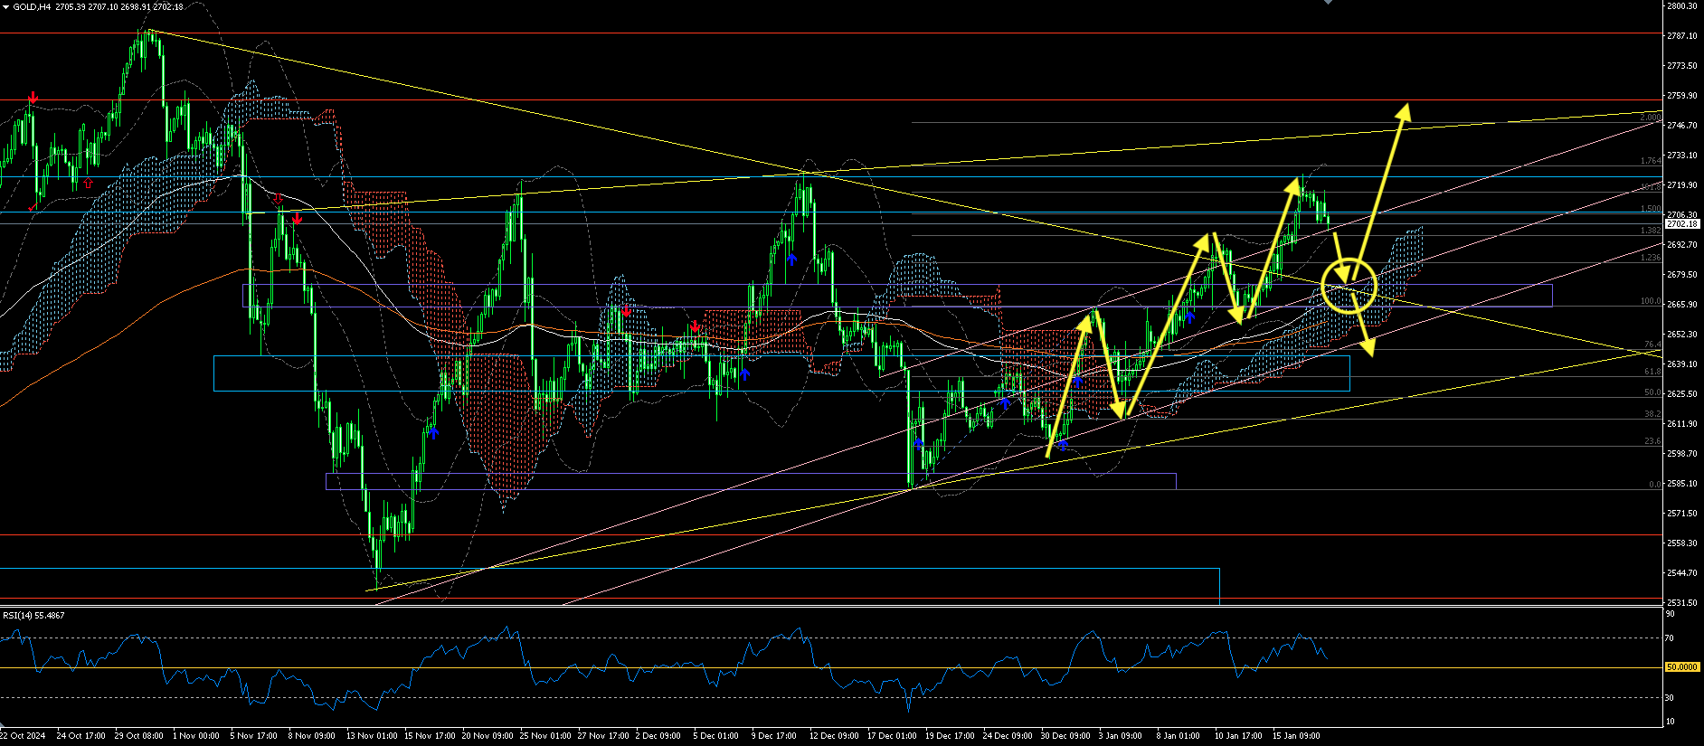The width and height of the screenshot is (1704, 746).
Task: Click the 20 Nov 09:00 time label
Action: [x=488, y=736]
